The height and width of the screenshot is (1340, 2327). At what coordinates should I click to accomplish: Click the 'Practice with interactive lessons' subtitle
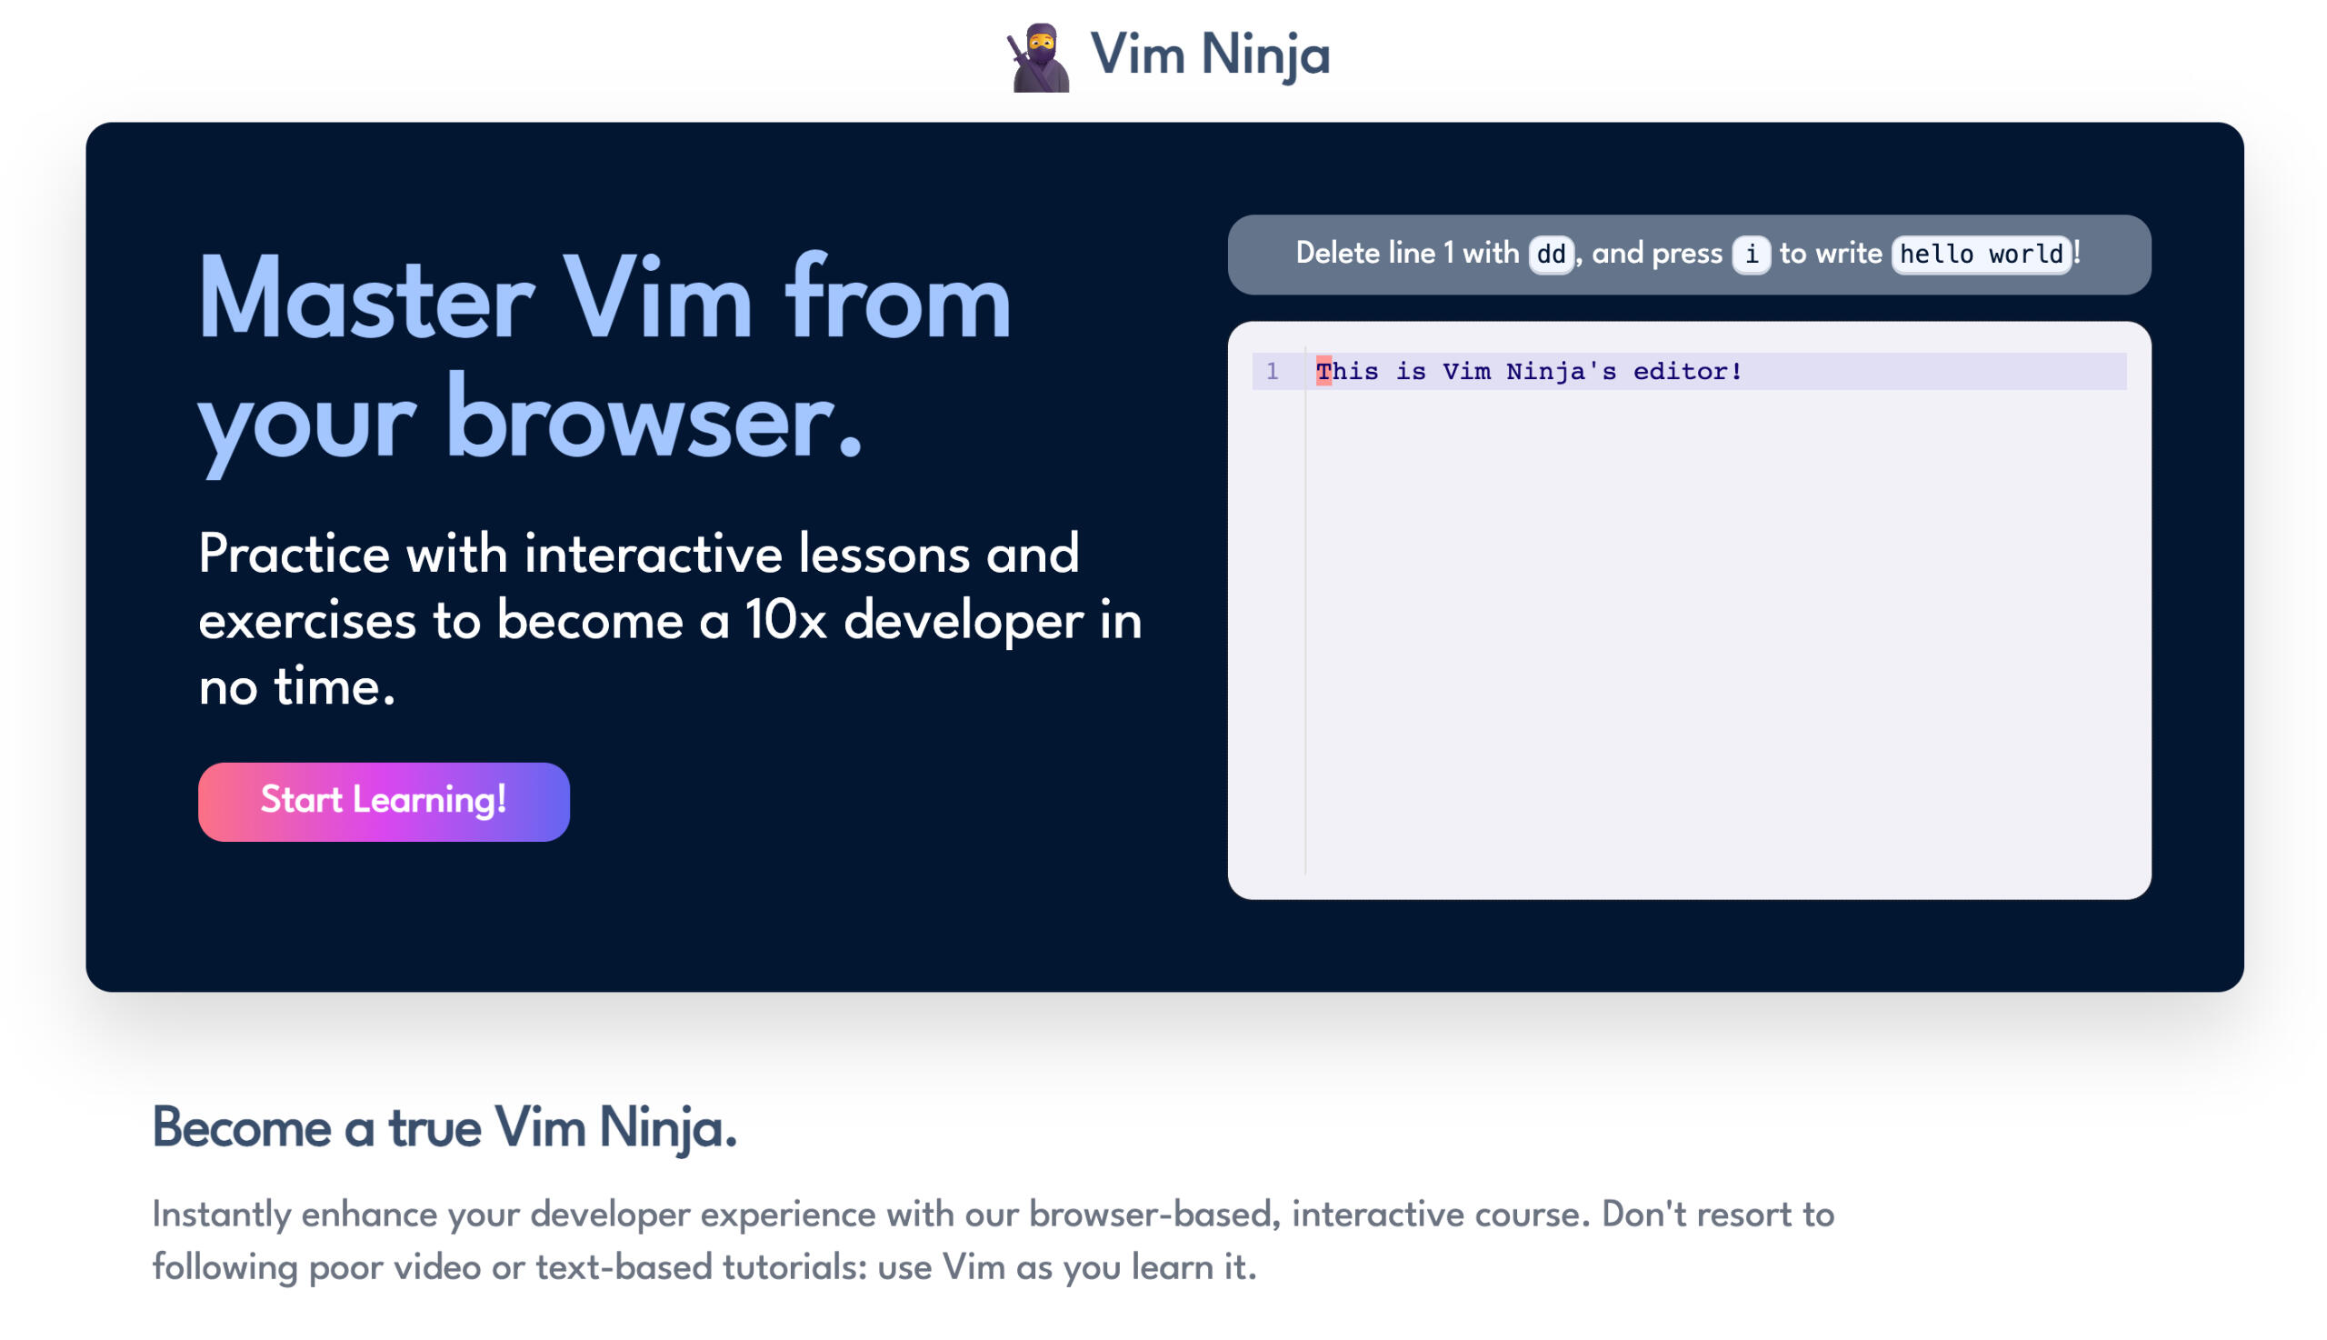670,619
